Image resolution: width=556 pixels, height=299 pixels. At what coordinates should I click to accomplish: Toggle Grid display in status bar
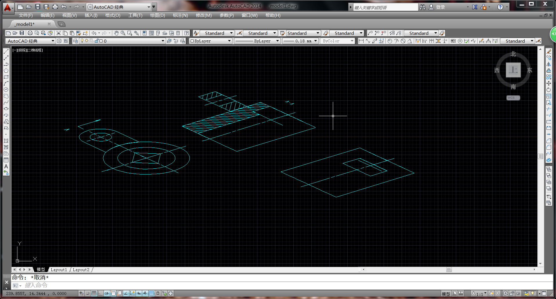tap(94, 293)
